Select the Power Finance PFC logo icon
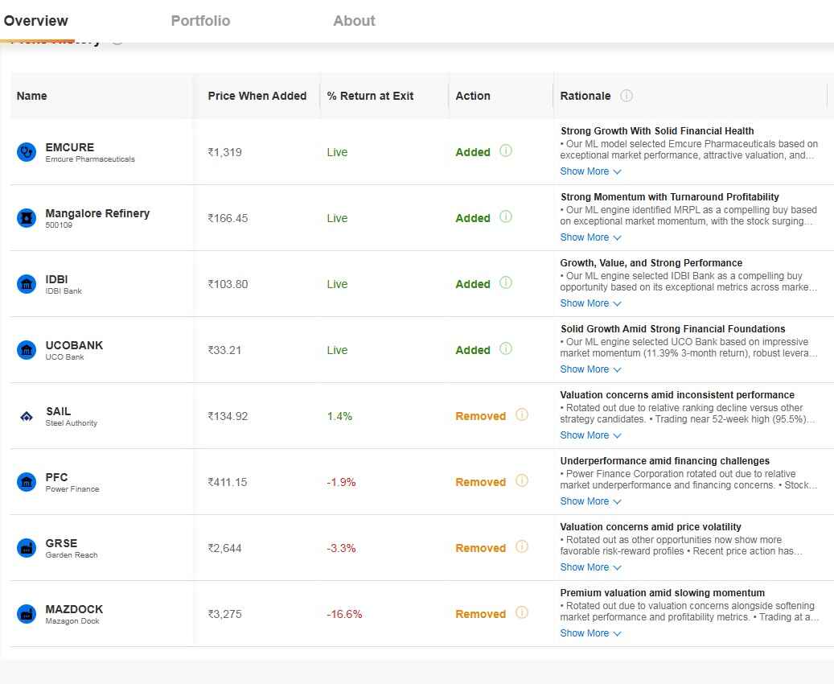 click(x=27, y=482)
